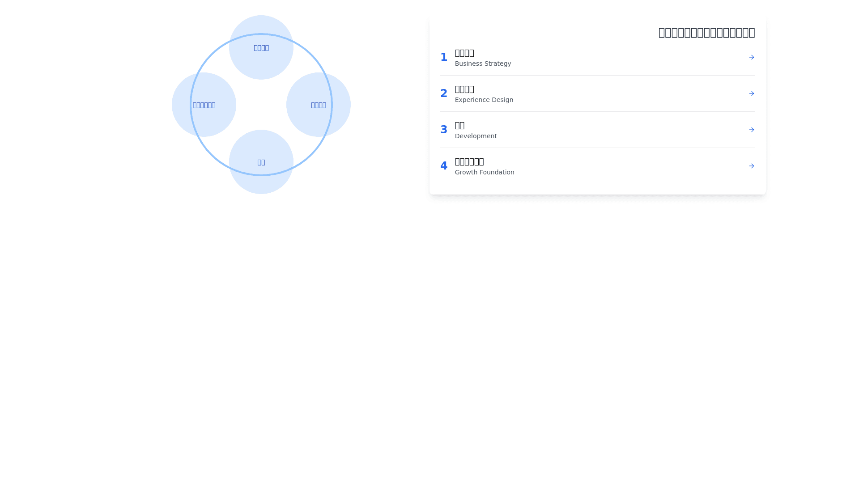
Task: Click the arrow icon in the Development row
Action: click(751, 130)
